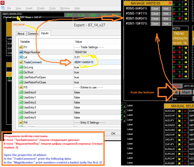The width and height of the screenshot is (194, 167).
Task: Edit the Lot value 0.01
Action: pos(97,57)
